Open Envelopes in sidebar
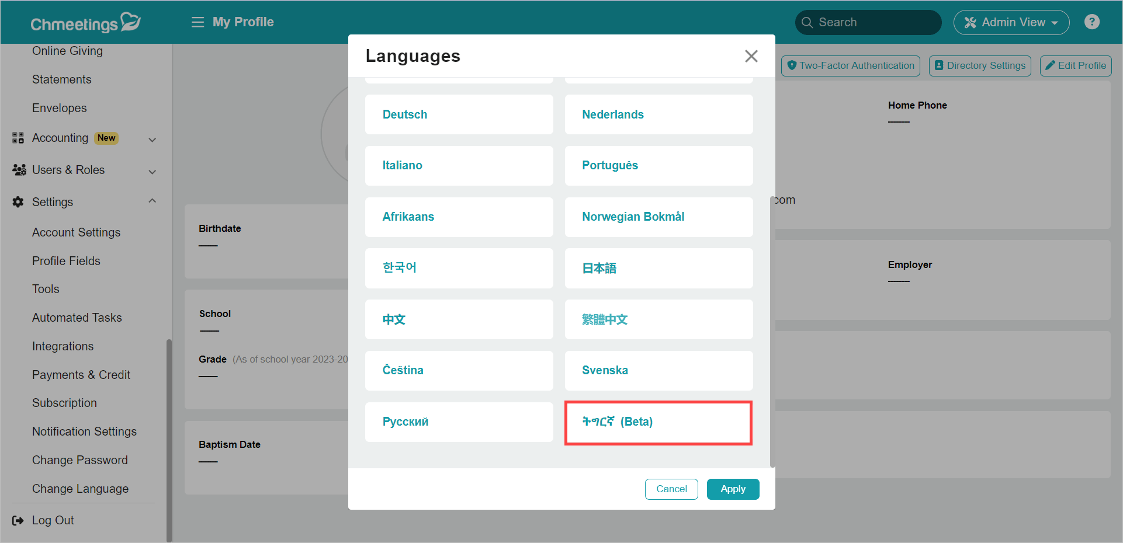The height and width of the screenshot is (543, 1123). pos(59,108)
